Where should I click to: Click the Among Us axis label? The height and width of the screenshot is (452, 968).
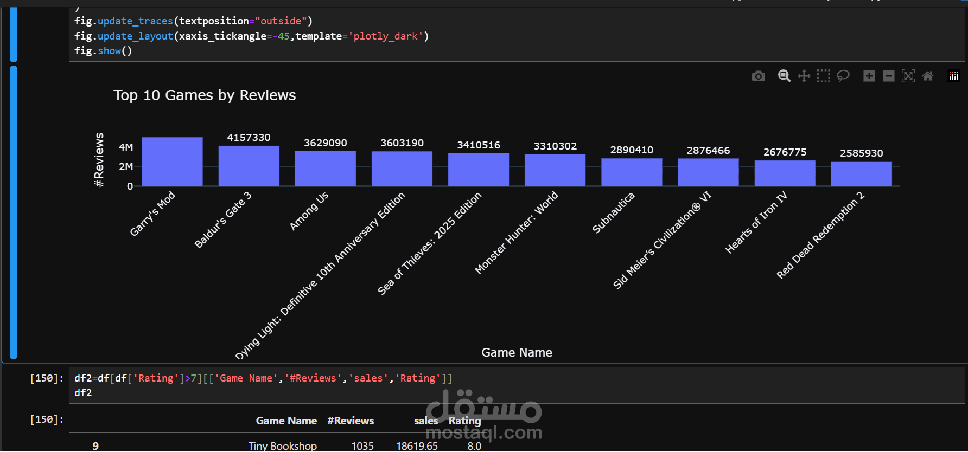coord(309,211)
